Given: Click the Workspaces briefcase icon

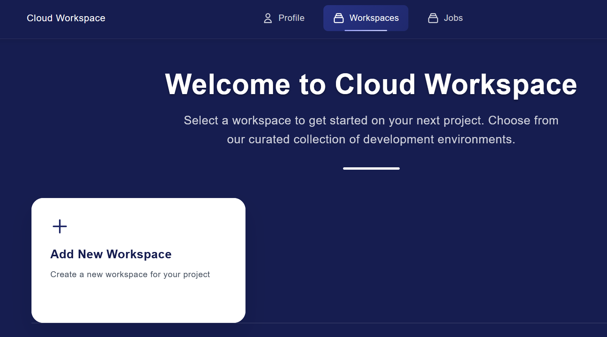Looking at the screenshot, I should click(338, 18).
